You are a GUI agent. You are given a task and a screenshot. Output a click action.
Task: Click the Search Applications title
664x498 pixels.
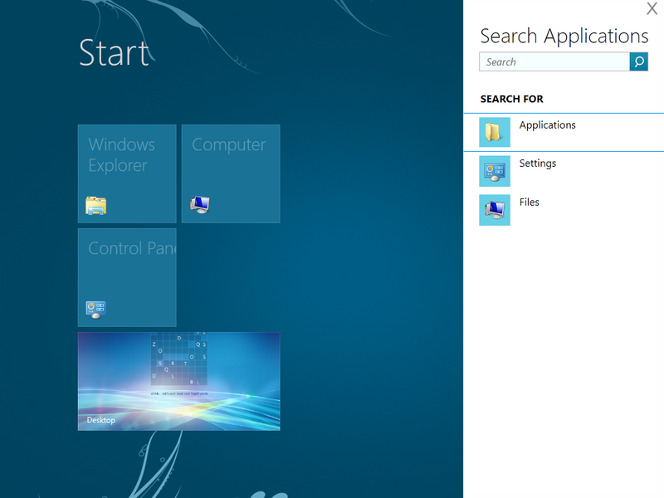pos(564,36)
